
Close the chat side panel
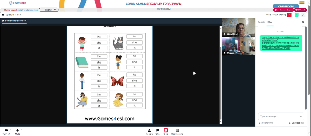303,22
